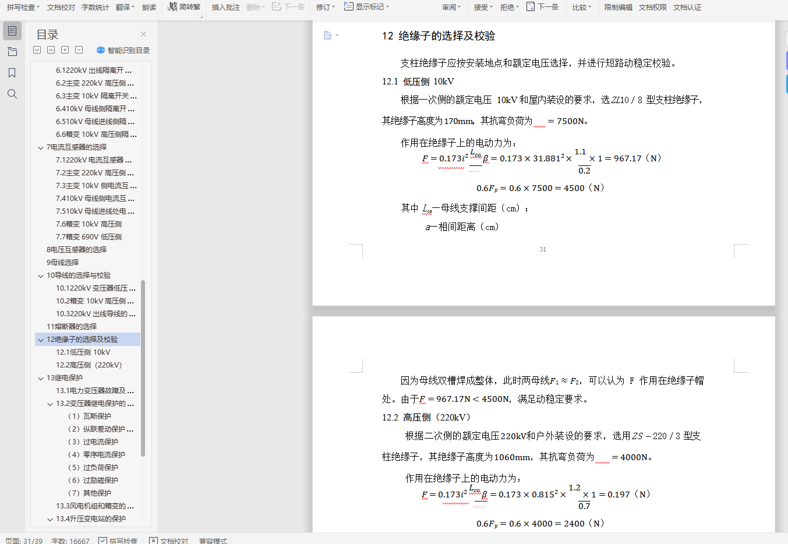The height and width of the screenshot is (544, 788).
Task: Click 文档认证 document certification
Action: pos(687,7)
